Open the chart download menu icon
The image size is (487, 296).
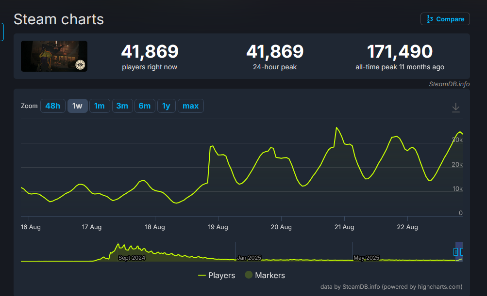pyautogui.click(x=455, y=108)
